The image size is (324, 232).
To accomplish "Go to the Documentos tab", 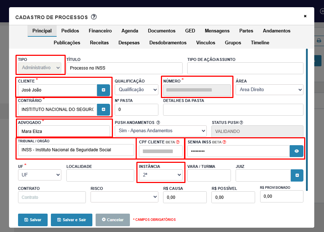I will coord(162,31).
